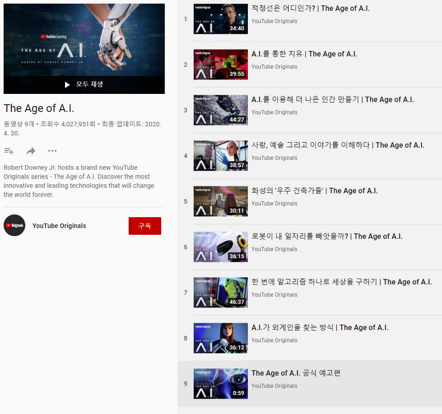Open video A.I.가 외계인을 찾는 방식
The height and width of the screenshot is (414, 442).
click(x=320, y=327)
